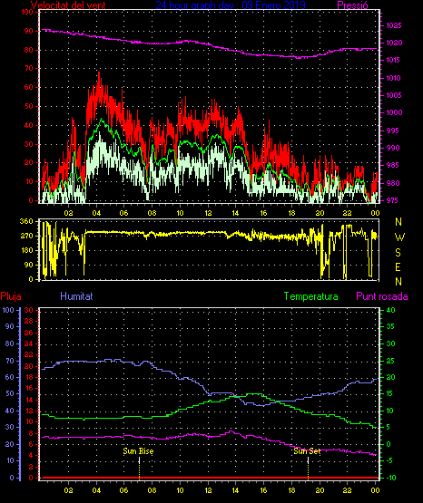423x503 pixels.
Task: Click the 30 rainfall axis value in red
Action: point(29,310)
